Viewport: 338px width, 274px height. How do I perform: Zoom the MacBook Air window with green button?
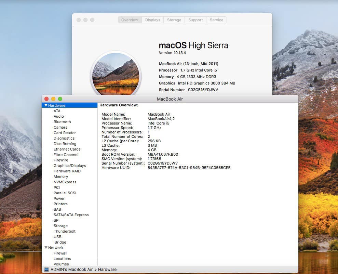pyautogui.click(x=60, y=99)
